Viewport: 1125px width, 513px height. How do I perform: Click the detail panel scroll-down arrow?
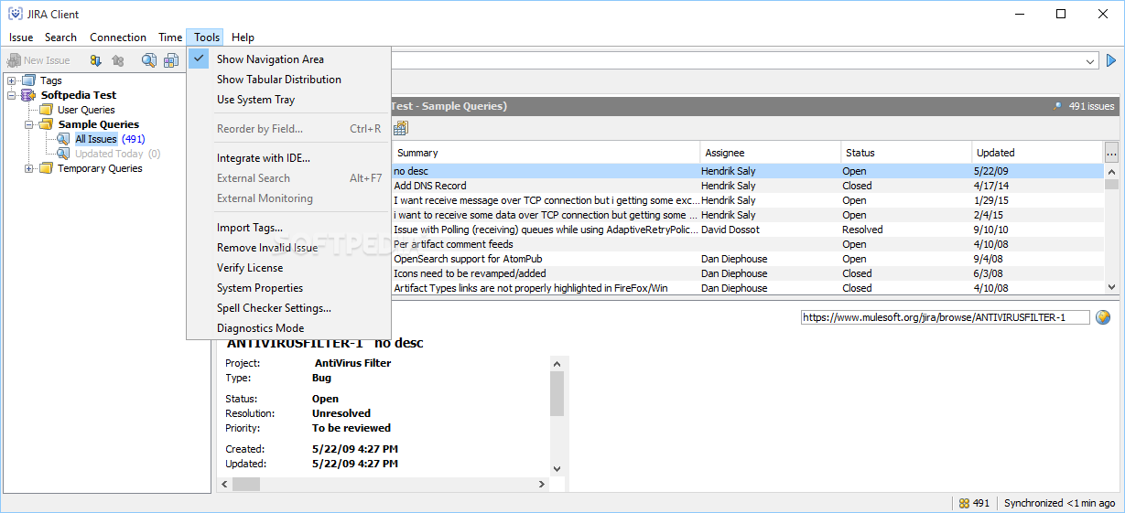[557, 469]
